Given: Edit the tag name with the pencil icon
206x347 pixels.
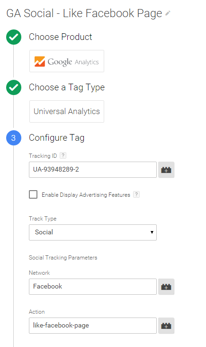Looking at the screenshot, I should point(168,13).
